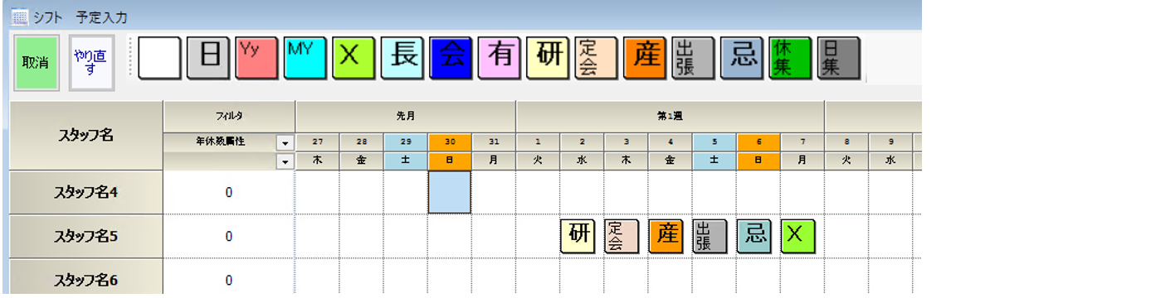Viewport: 1151px width, 298px height.
Task: Select the gray 日 shift tile in toolbar
Action: (x=208, y=58)
